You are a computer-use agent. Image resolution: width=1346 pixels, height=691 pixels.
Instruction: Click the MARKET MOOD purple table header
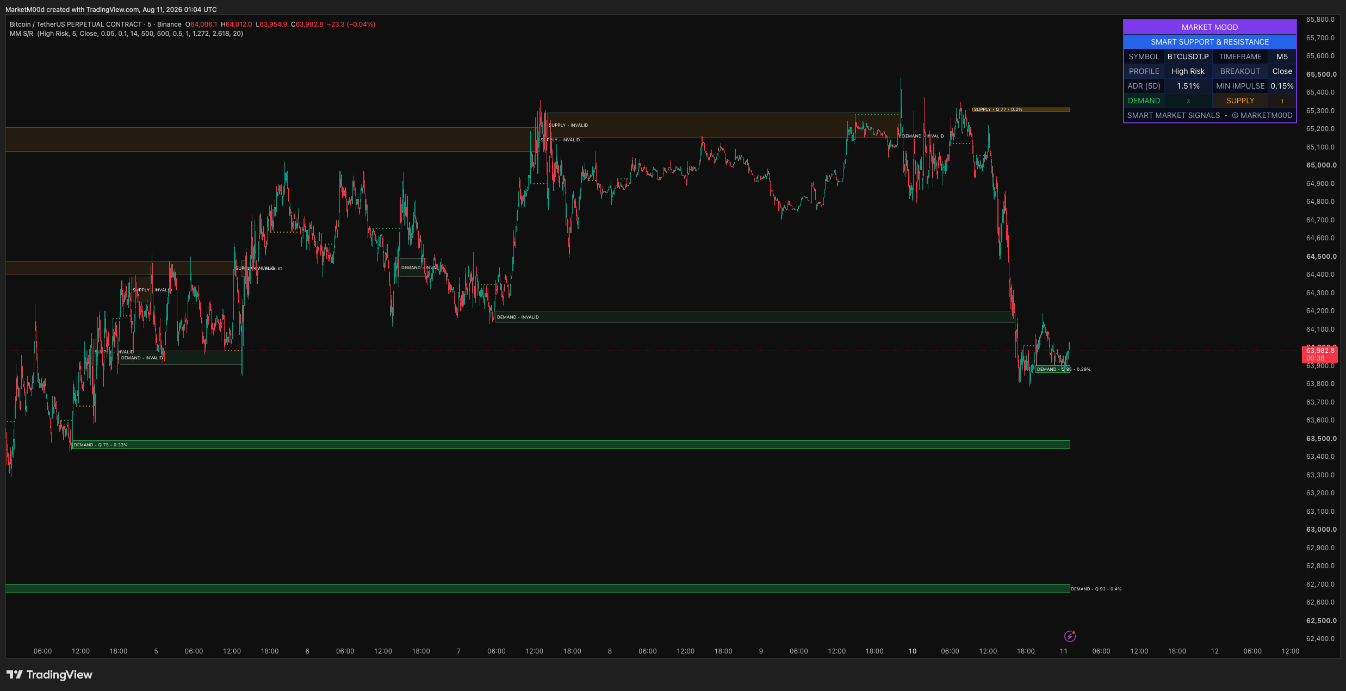pos(1210,27)
